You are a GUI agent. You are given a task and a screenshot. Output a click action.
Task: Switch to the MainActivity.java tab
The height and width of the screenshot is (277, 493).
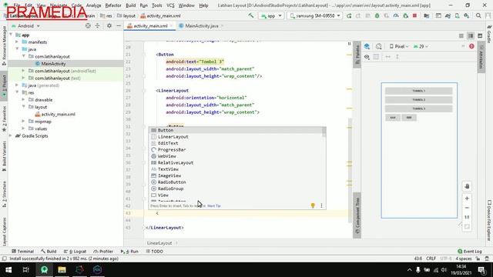[x=201, y=25]
